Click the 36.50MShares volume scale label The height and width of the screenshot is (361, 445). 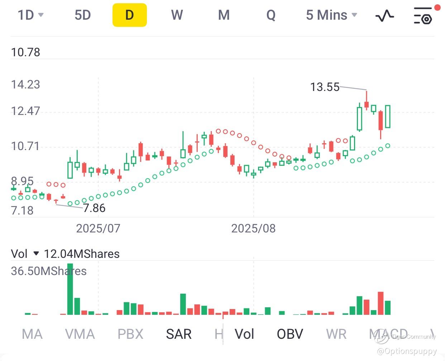(x=49, y=271)
